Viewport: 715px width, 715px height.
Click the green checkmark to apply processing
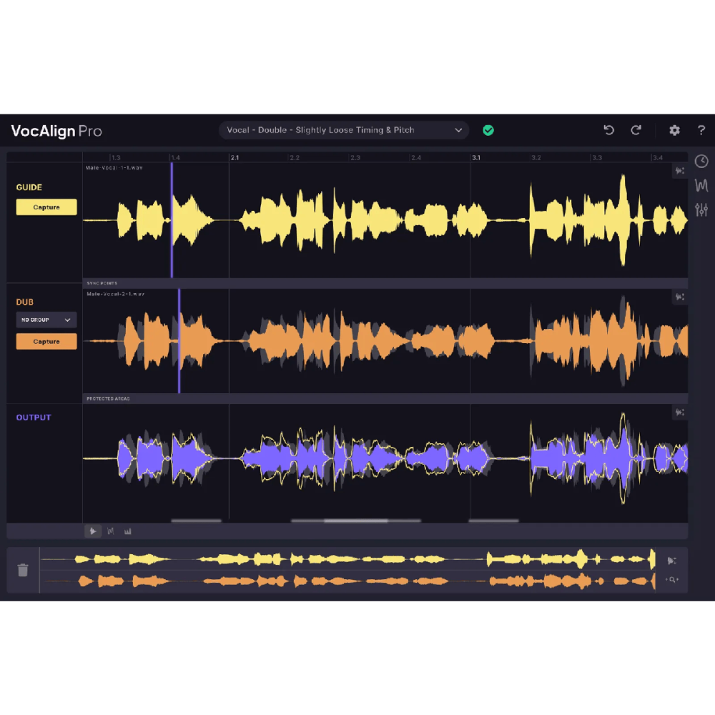[489, 130]
